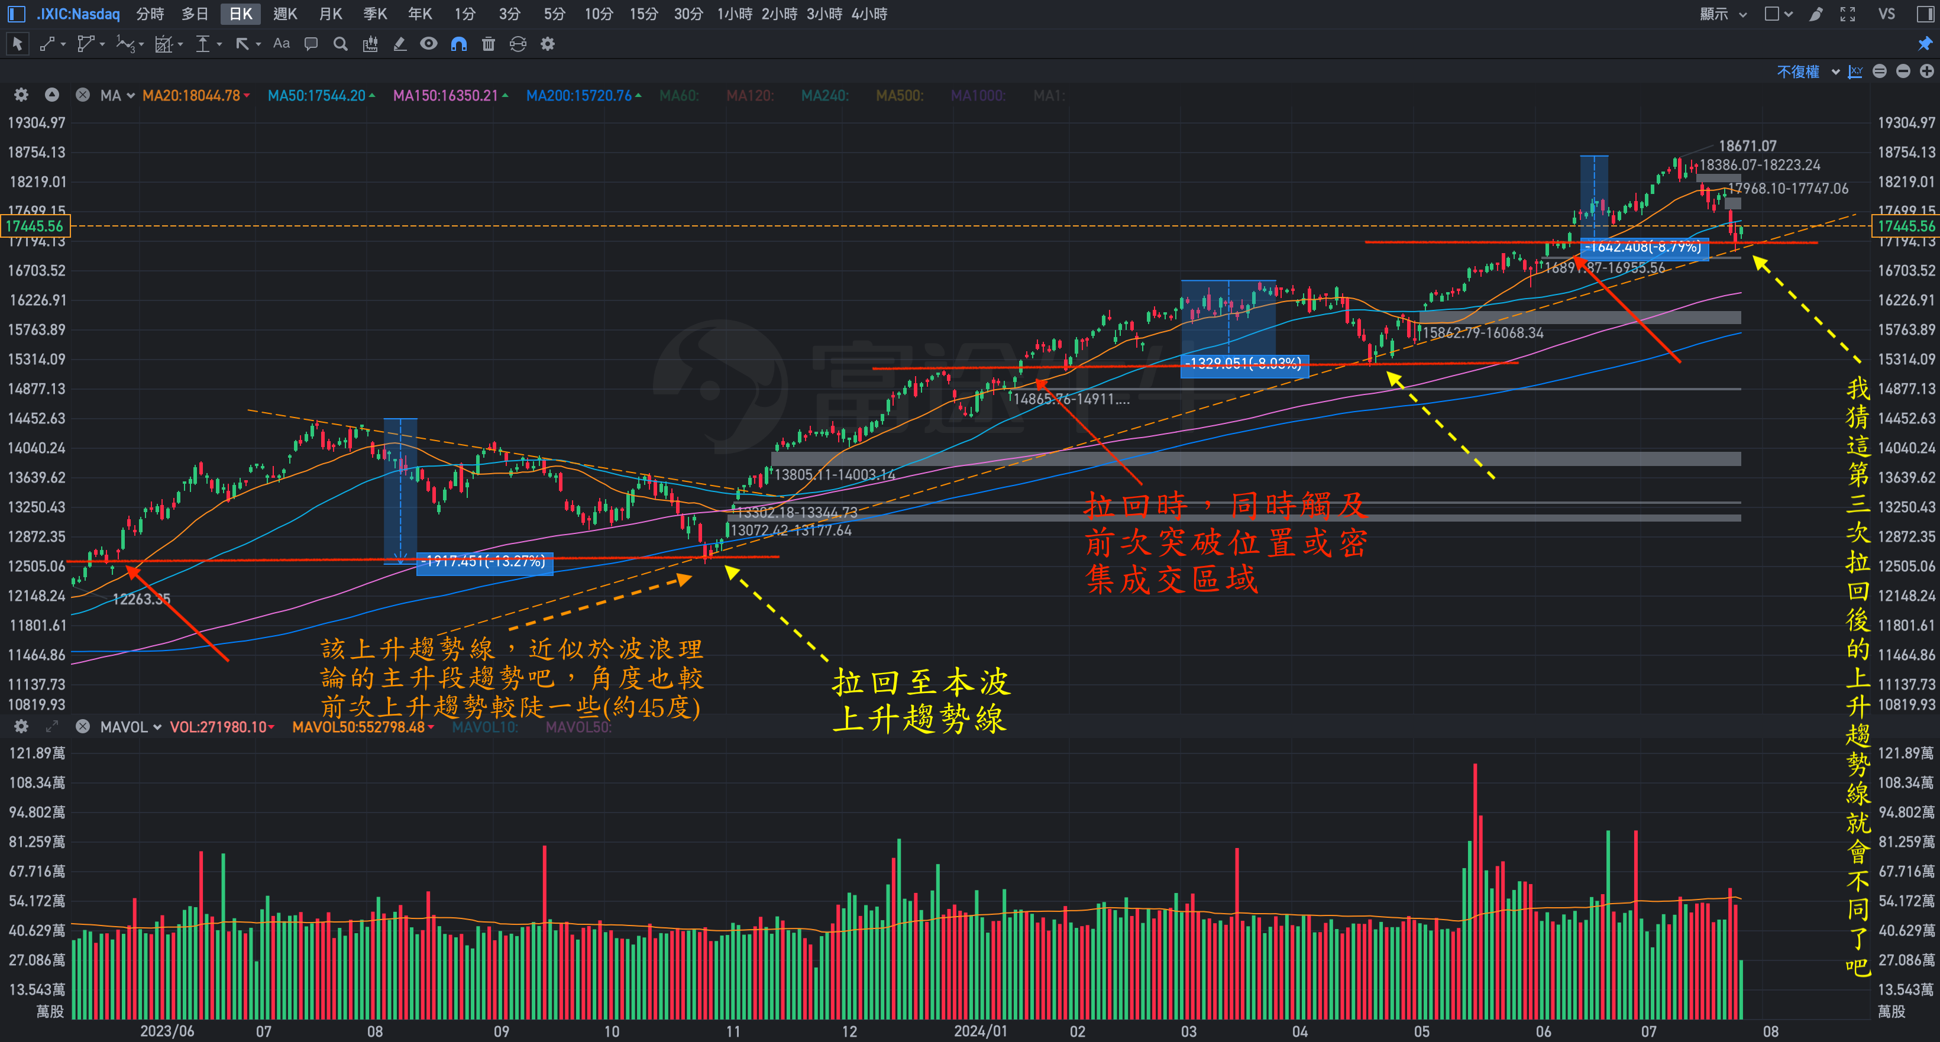Viewport: 1940px width, 1042px height.
Task: Delete all drawings with trash icon
Action: click(x=488, y=44)
